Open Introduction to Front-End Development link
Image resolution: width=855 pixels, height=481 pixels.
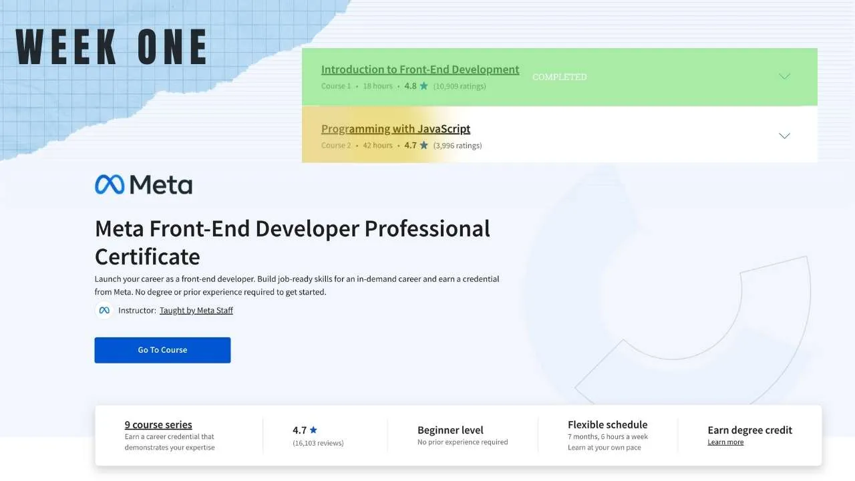(x=420, y=69)
